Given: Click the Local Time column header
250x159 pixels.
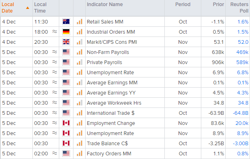Looking at the screenshot, I should [x=40, y=8].
